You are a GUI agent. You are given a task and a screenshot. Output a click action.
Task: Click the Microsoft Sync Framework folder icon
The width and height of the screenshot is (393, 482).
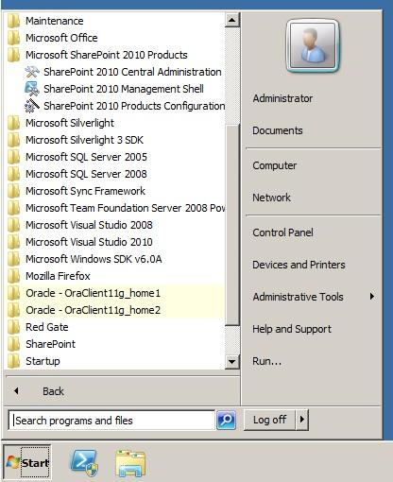[x=13, y=191]
